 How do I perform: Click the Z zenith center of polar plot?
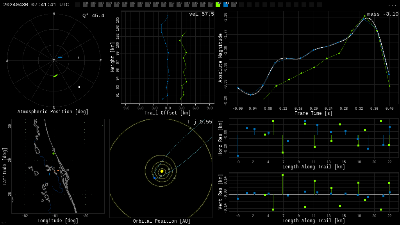click(x=54, y=61)
